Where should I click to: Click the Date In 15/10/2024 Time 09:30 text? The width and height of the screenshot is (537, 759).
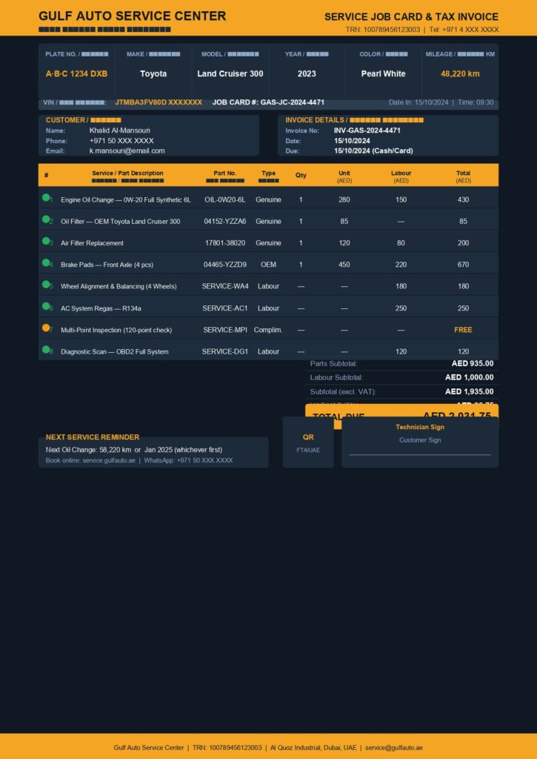click(x=441, y=102)
